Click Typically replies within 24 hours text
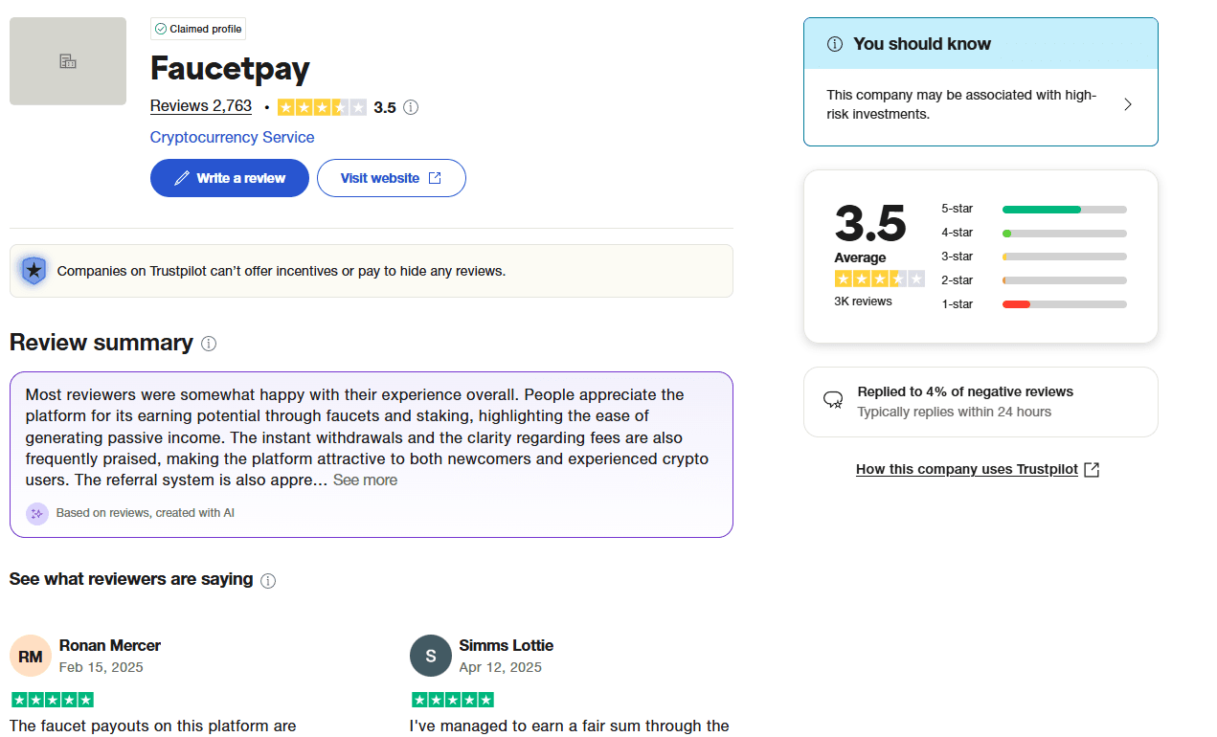Image resolution: width=1217 pixels, height=737 pixels. (955, 412)
